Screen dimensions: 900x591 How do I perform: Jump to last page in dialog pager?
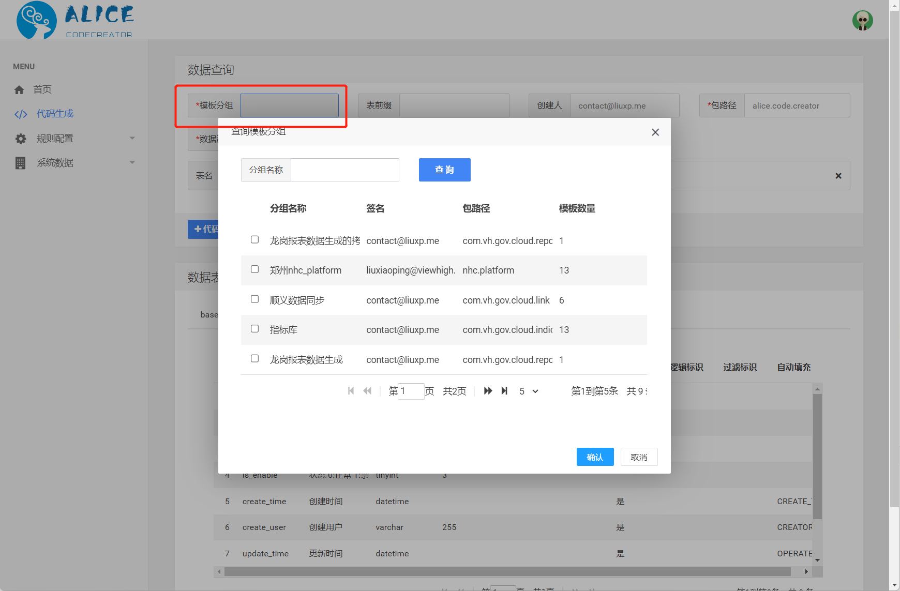point(504,391)
